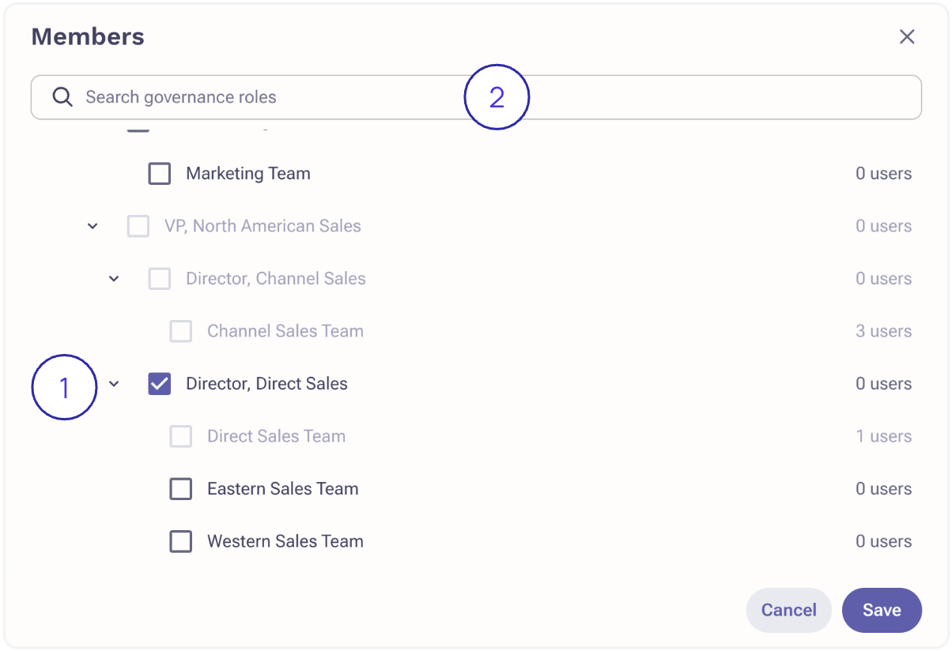Click the Eastern Sales Team label
The width and height of the screenshot is (952, 651).
click(283, 489)
